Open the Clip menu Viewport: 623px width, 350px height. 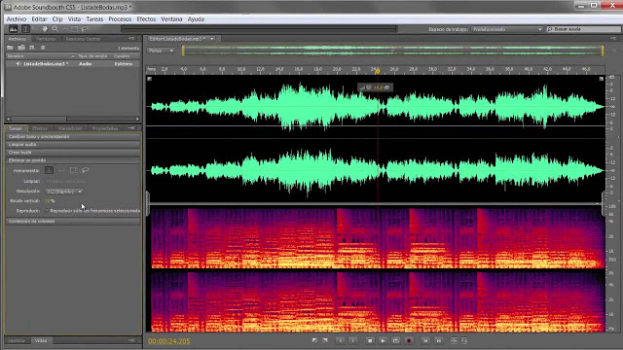tap(57, 19)
